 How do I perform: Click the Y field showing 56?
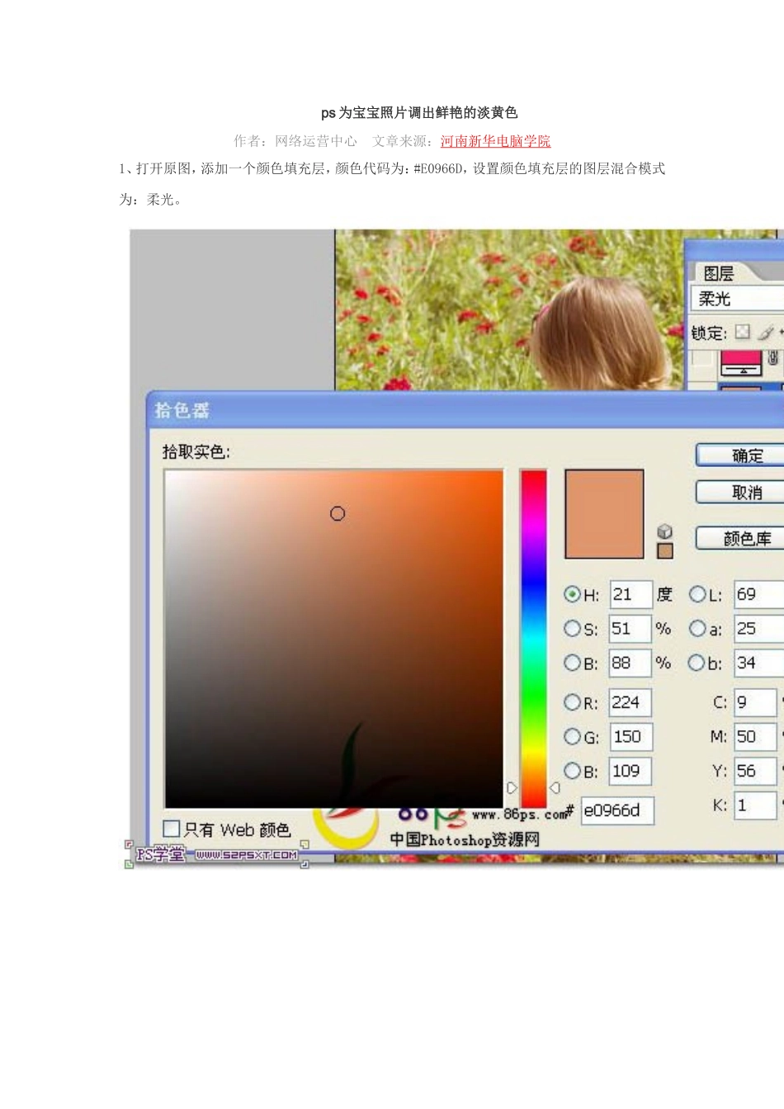pyautogui.click(x=755, y=771)
